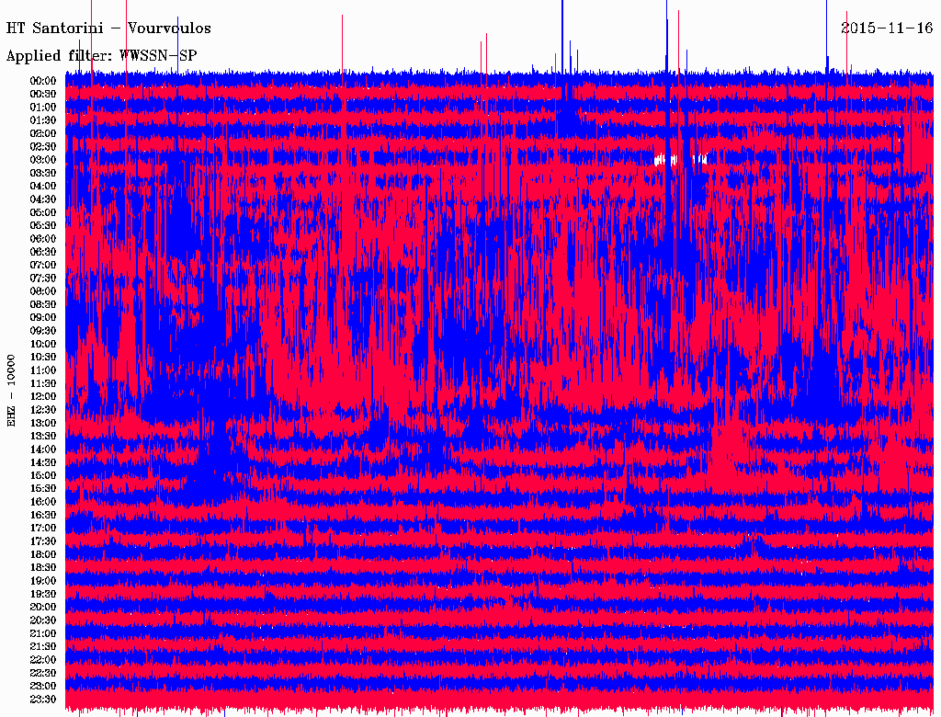Select the 13:30 time row label
Image resolution: width=941 pixels, height=717 pixels.
[x=43, y=437]
